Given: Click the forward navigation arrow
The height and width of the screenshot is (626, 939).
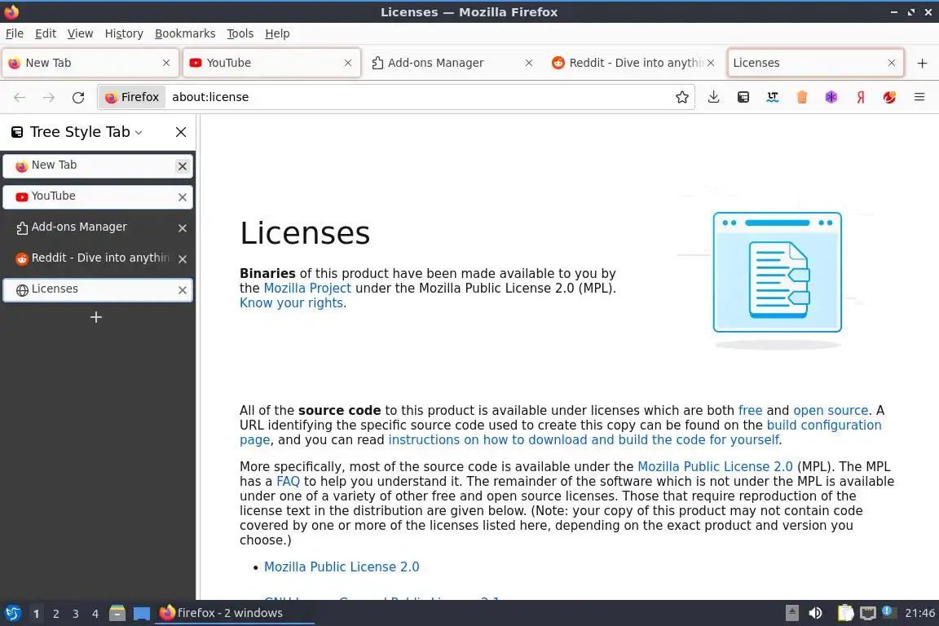Looking at the screenshot, I should point(49,97).
